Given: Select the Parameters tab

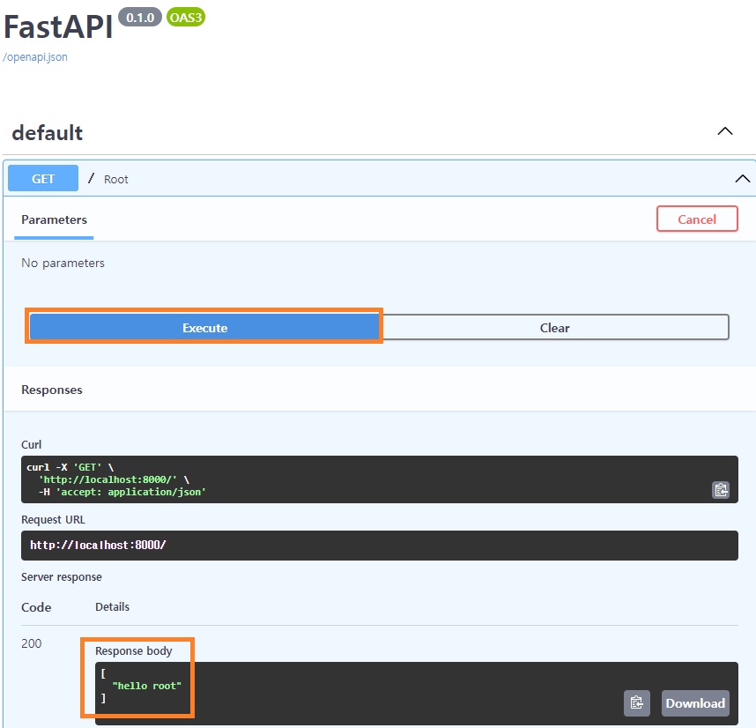Looking at the screenshot, I should 54,219.
